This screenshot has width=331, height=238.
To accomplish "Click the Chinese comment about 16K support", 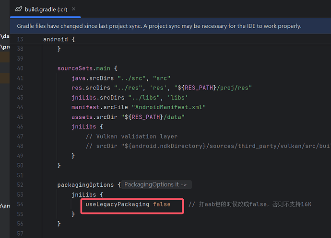I will click(x=249, y=204).
